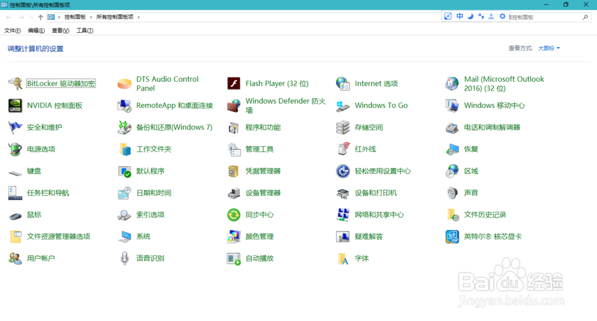This screenshot has height=321, width=597.
Task: Open the NVIDIA 控制面板 icon
Action: [x=16, y=106]
